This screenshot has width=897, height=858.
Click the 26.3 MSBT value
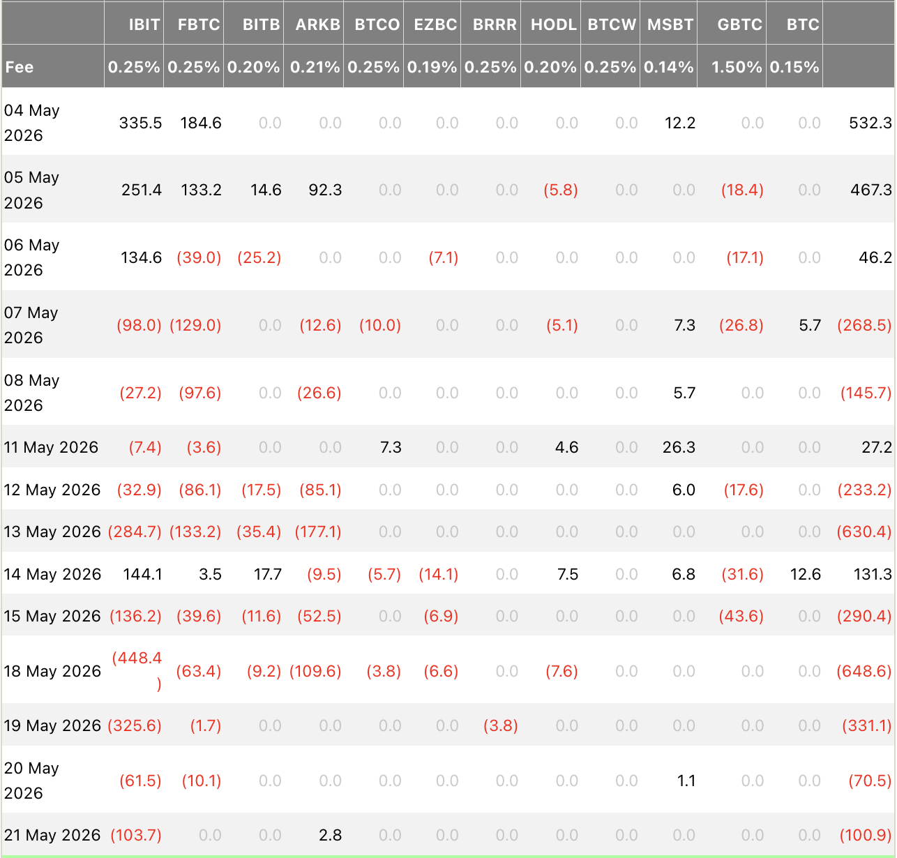coord(679,447)
